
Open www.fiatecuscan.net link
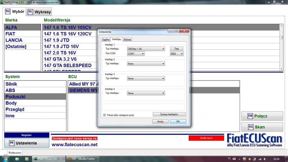(x=75, y=145)
